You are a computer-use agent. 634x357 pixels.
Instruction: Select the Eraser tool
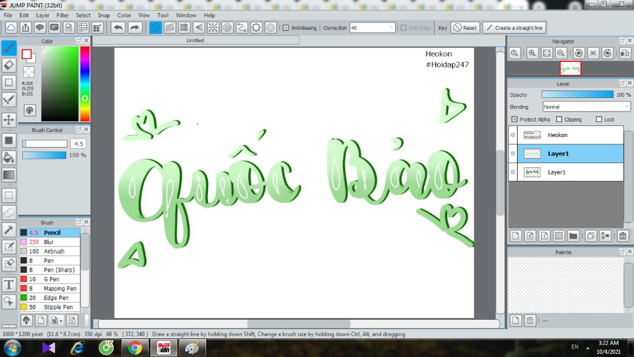point(9,64)
